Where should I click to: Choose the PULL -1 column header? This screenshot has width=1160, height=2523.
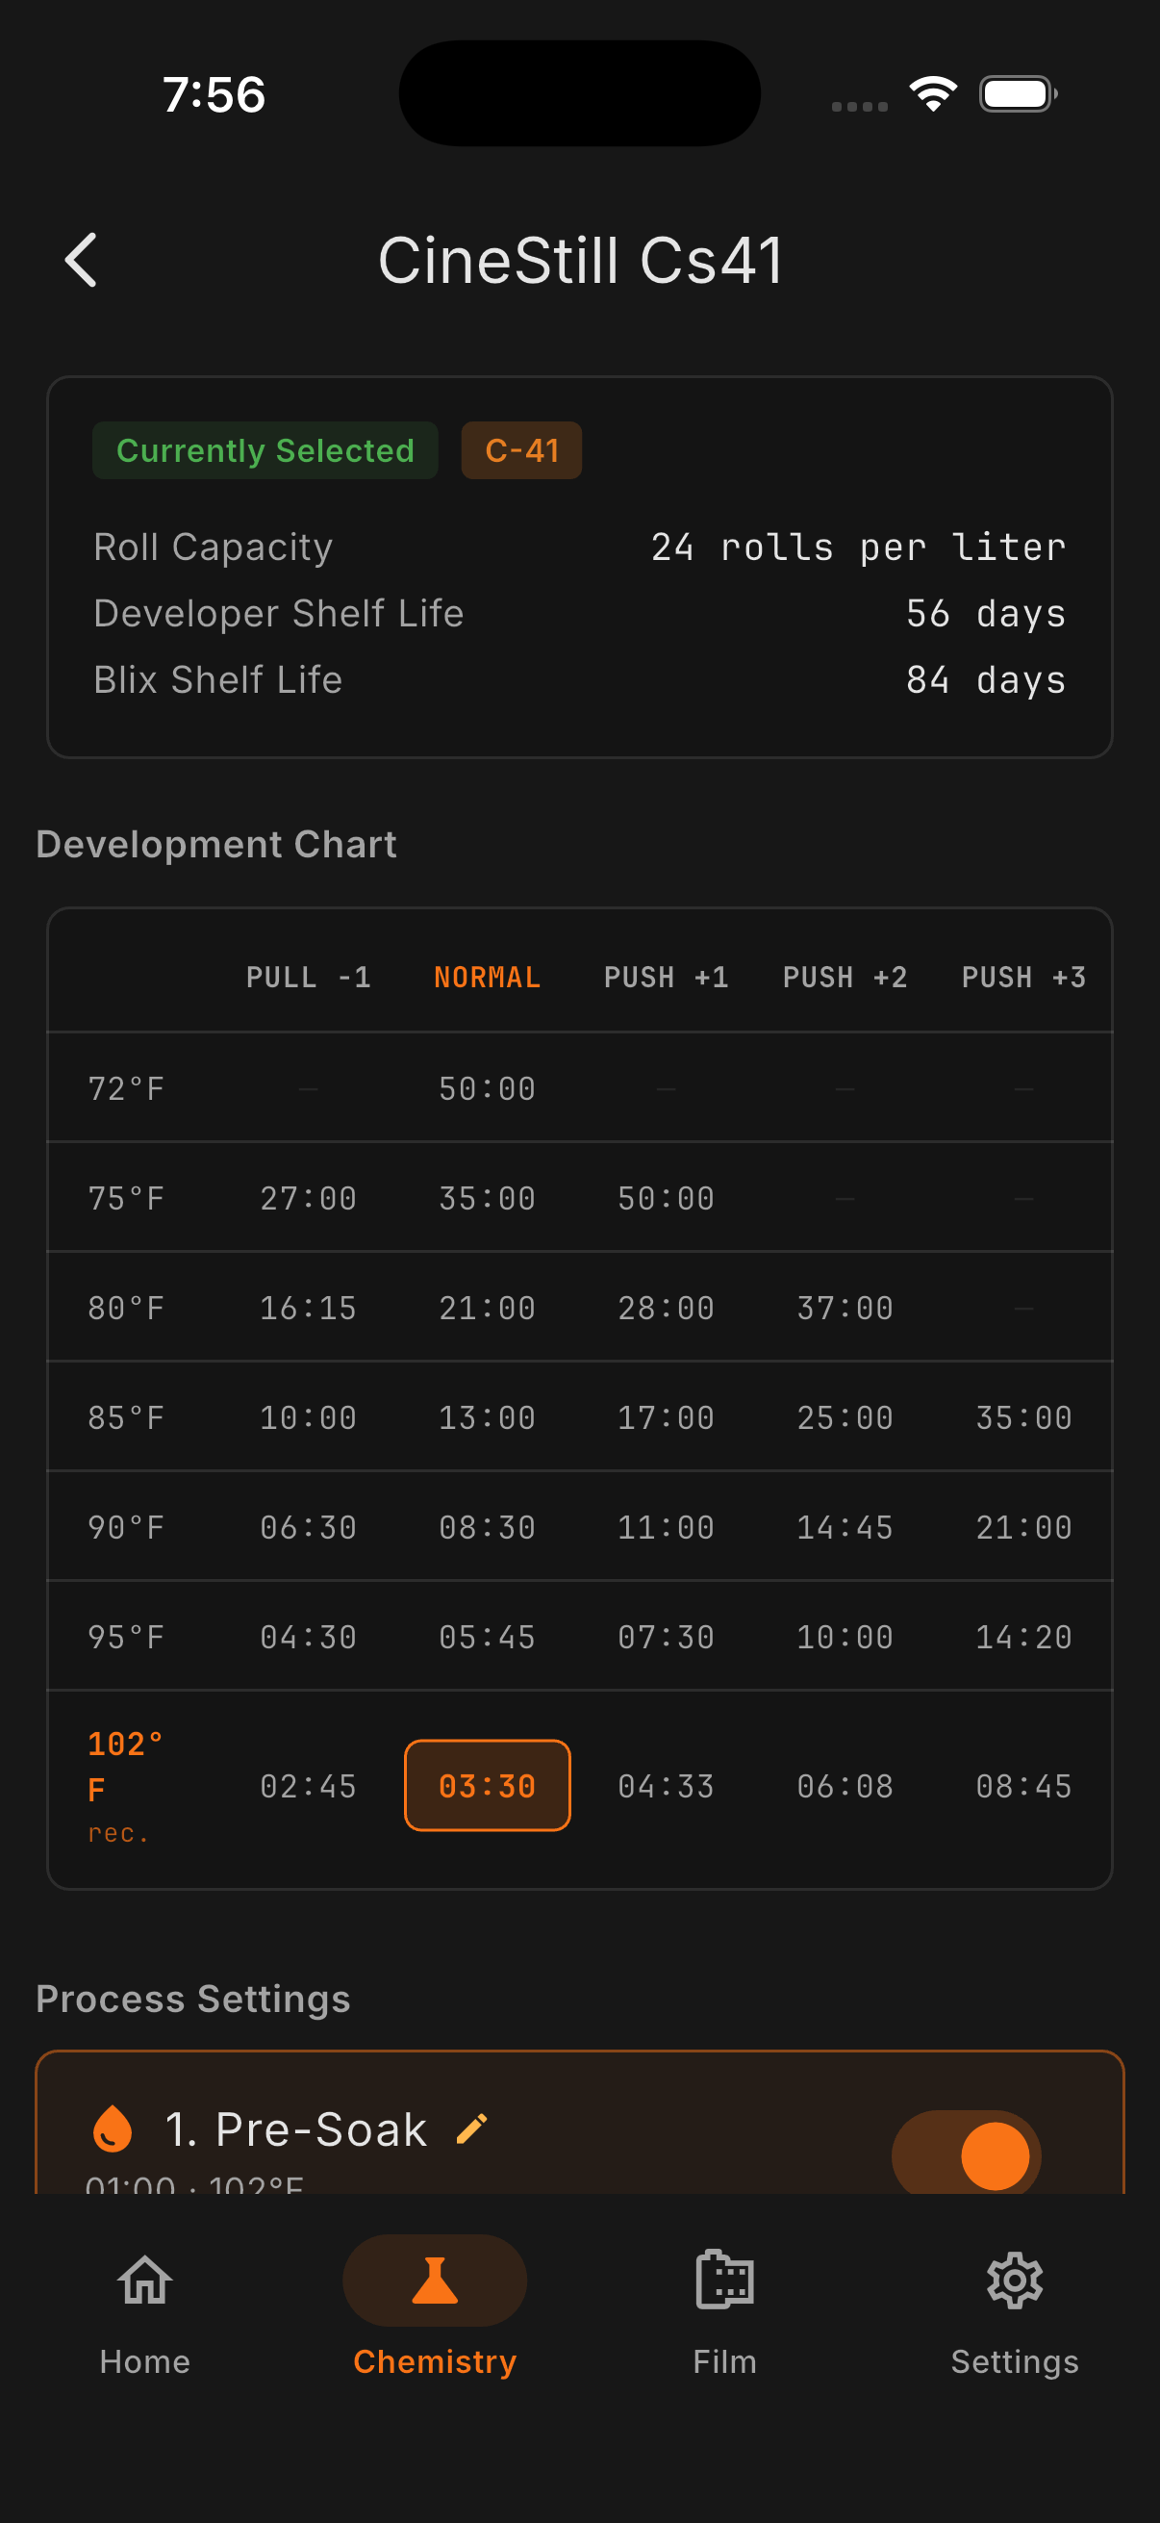click(x=309, y=977)
